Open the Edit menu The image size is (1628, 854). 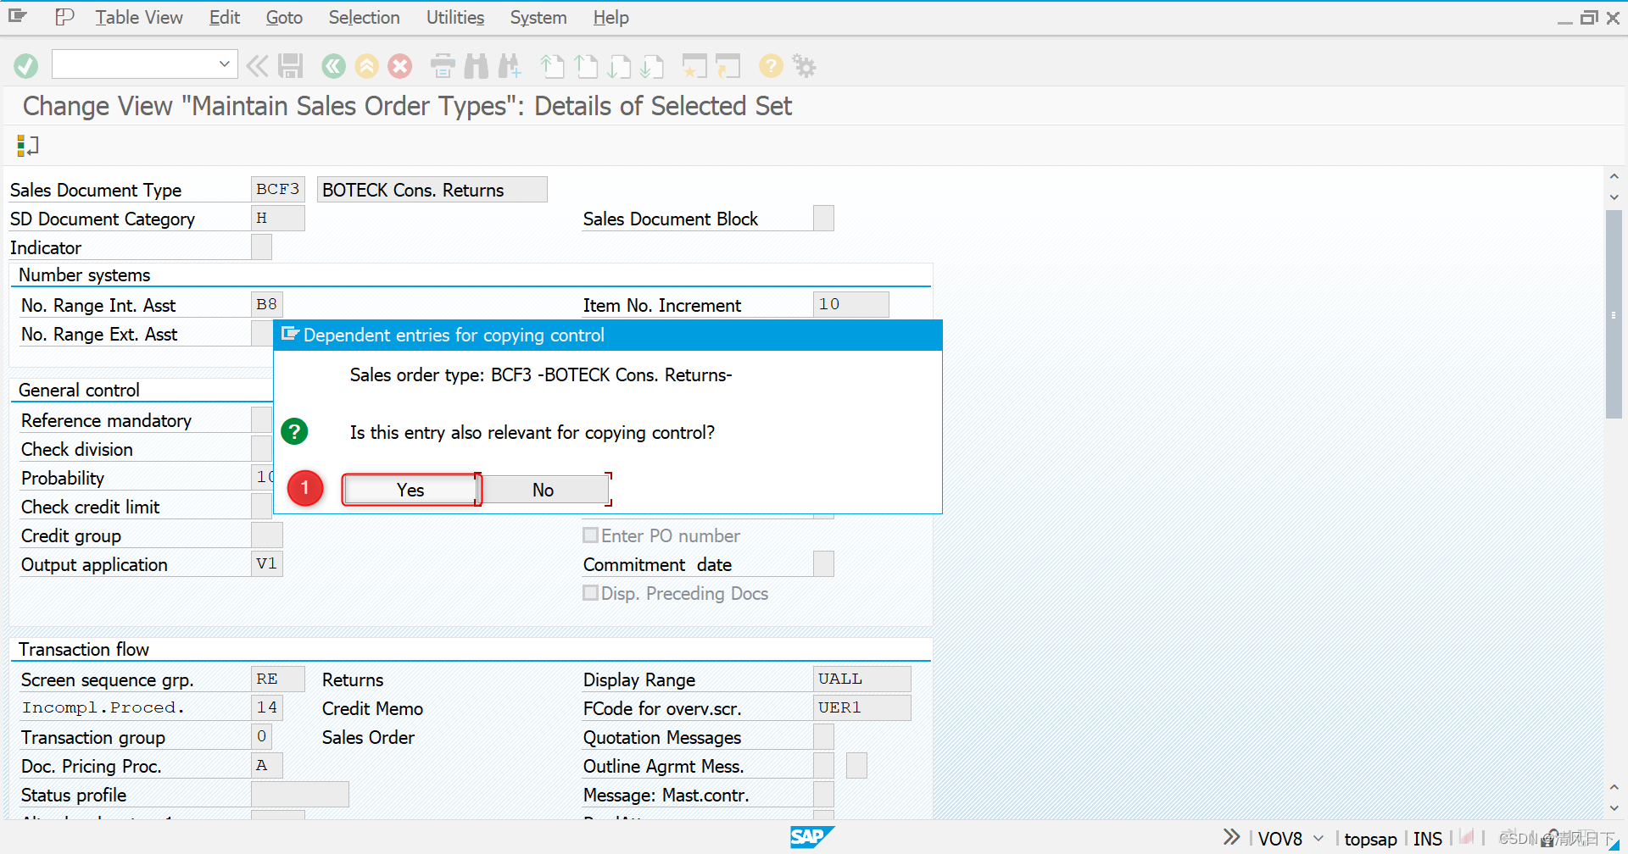225,17
